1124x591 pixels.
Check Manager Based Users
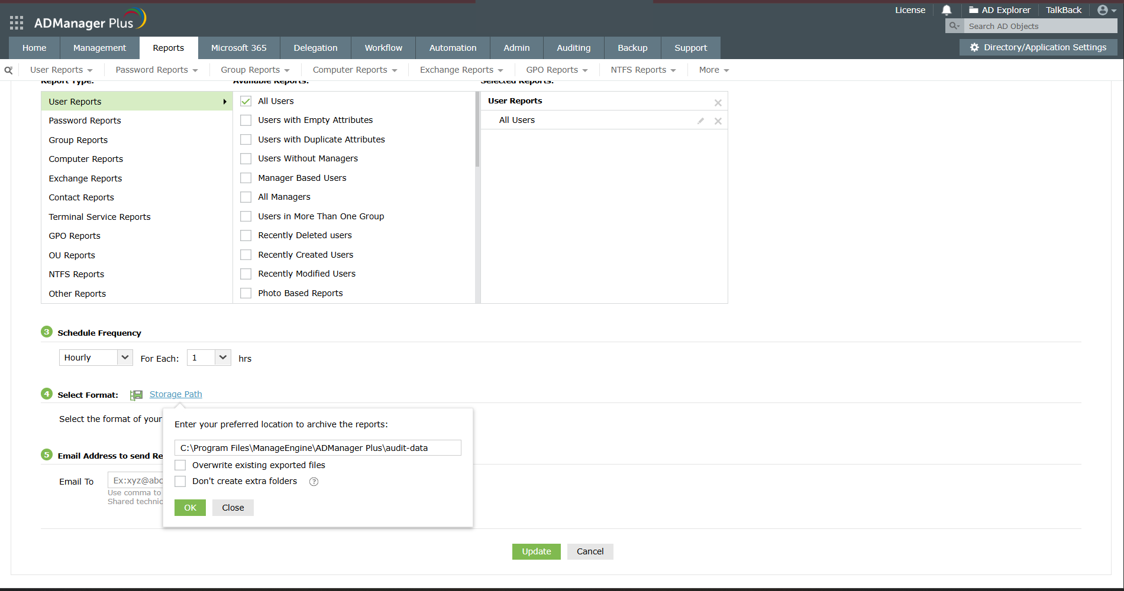(x=246, y=178)
